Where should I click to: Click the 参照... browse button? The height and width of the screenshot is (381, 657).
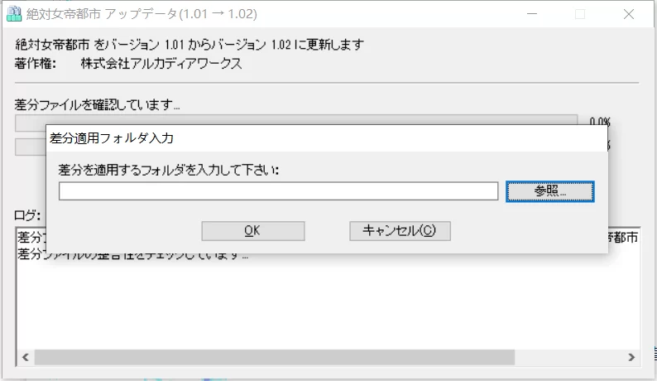tap(549, 191)
